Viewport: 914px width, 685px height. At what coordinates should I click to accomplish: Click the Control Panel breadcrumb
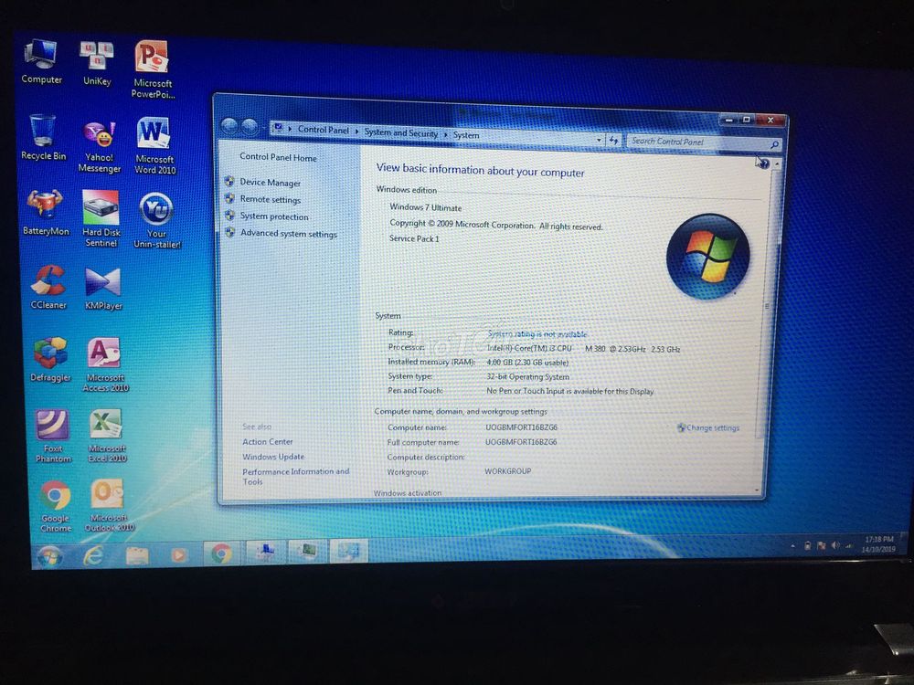pyautogui.click(x=323, y=130)
